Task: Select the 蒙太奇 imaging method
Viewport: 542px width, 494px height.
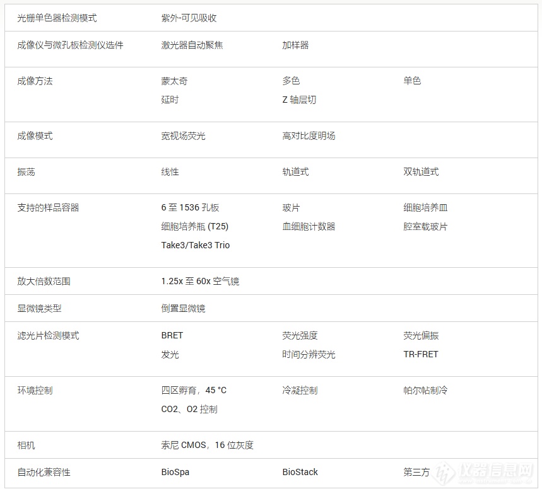Action: click(174, 81)
